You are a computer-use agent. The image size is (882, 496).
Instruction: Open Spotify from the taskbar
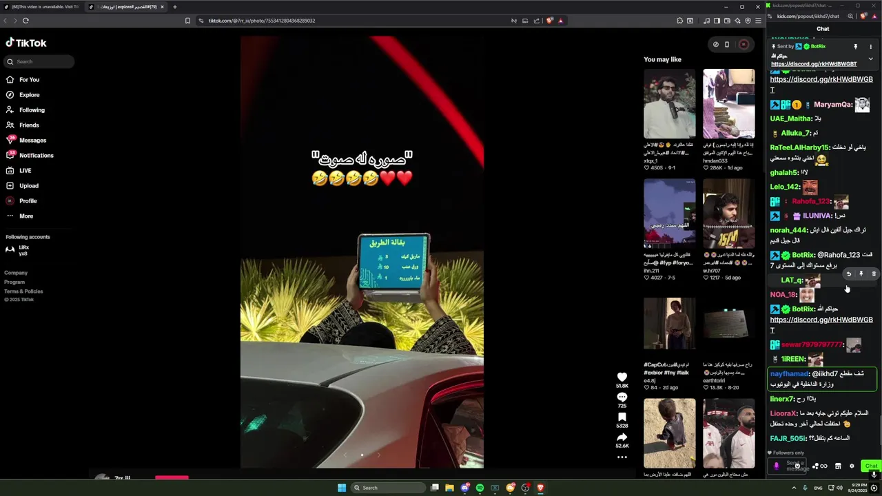pyautogui.click(x=480, y=488)
